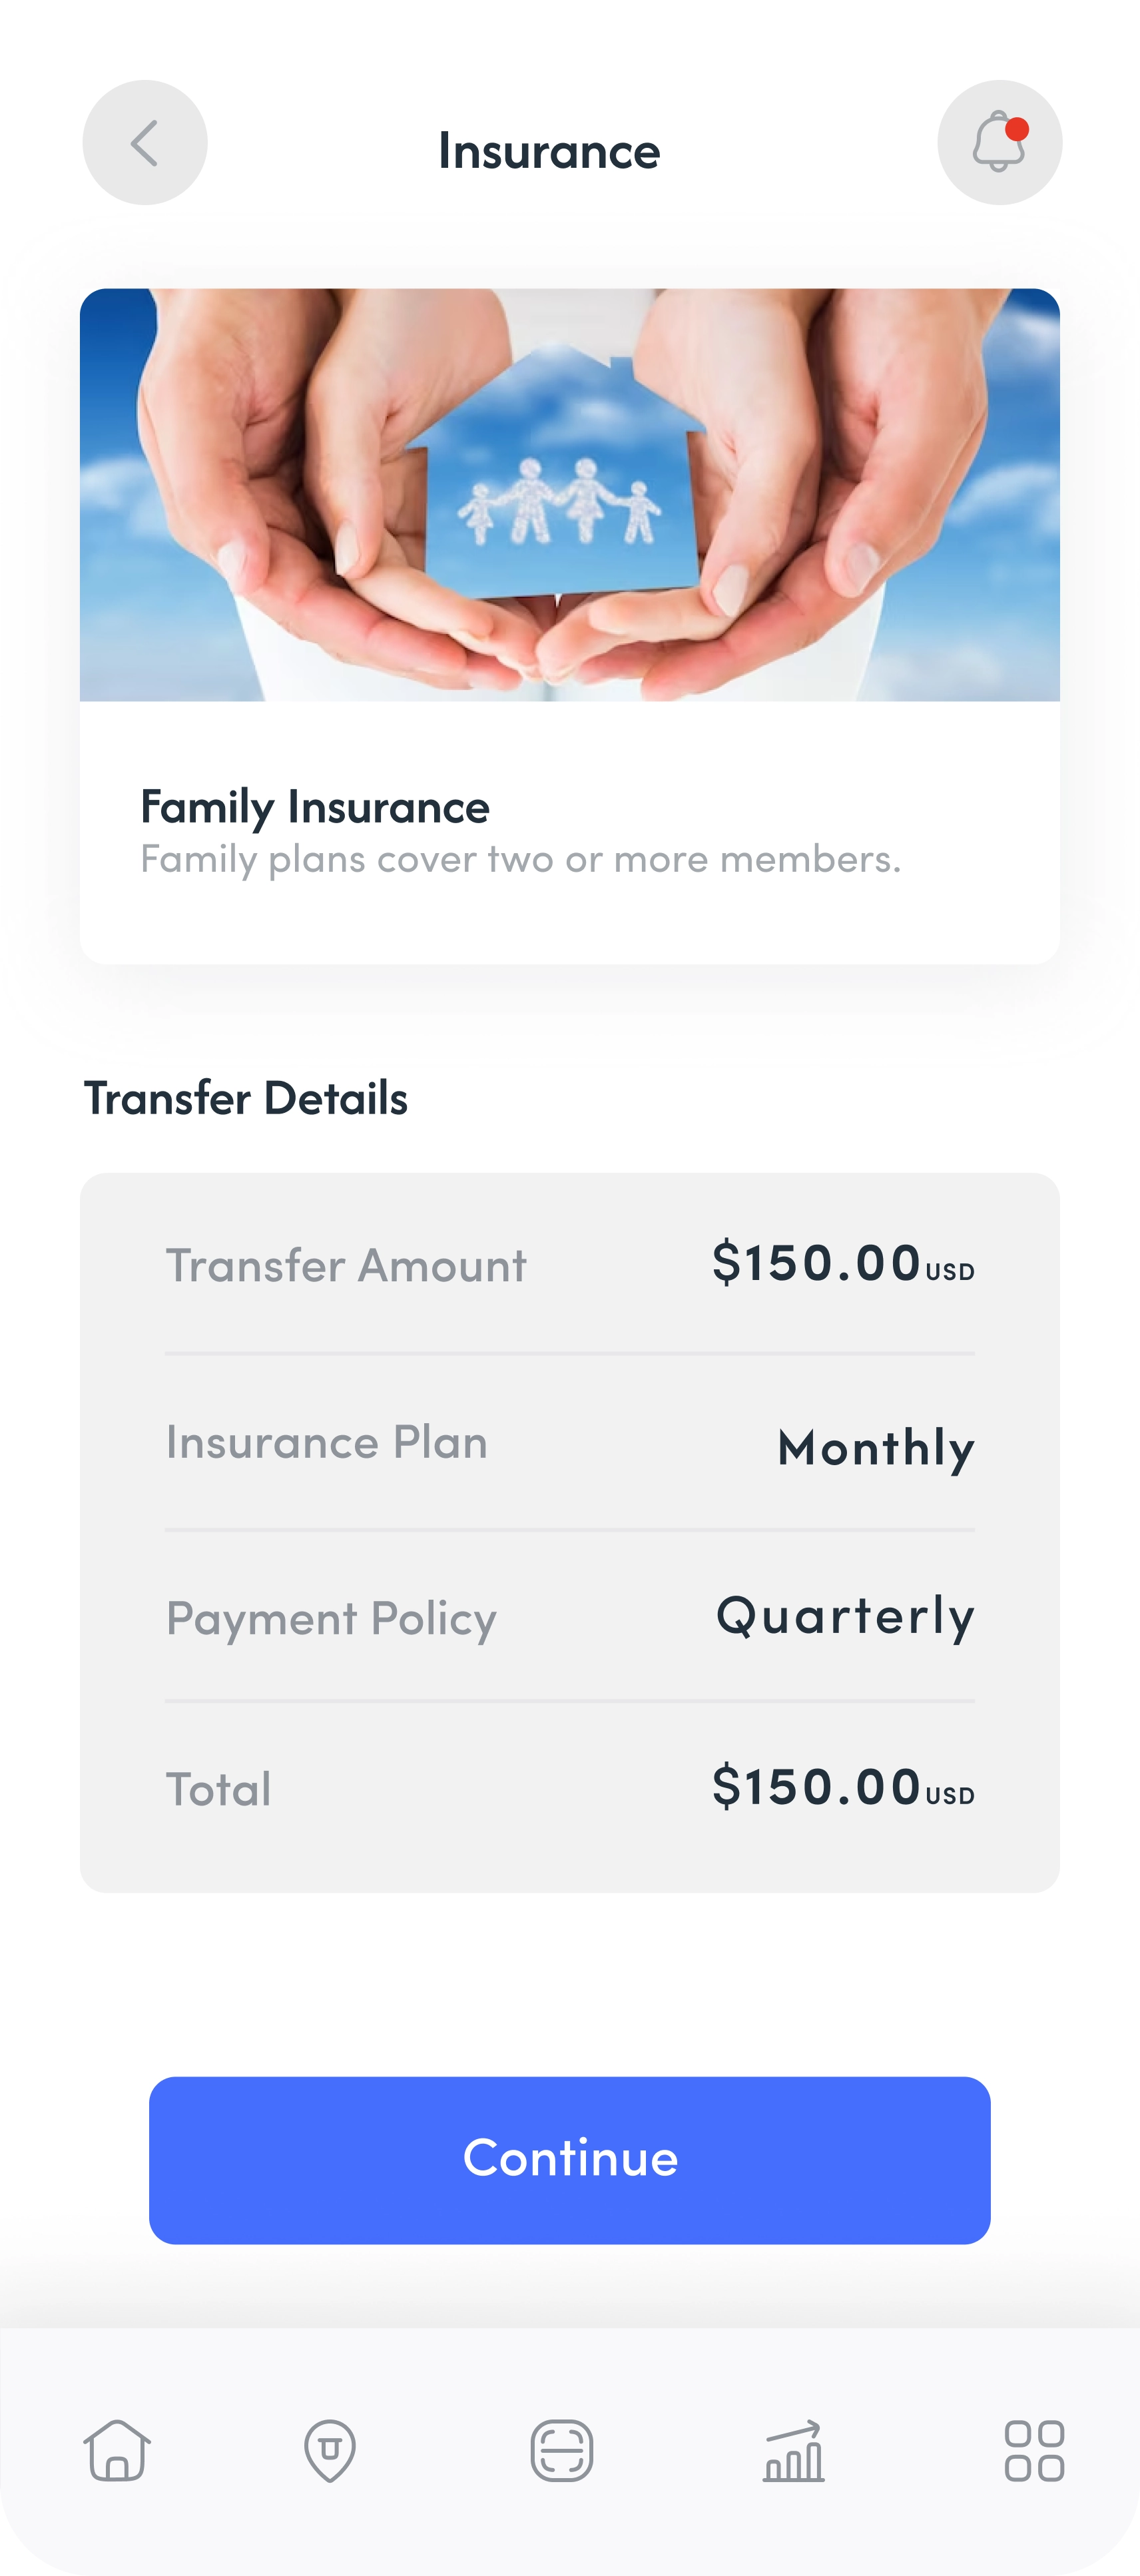The image size is (1140, 2576).
Task: Tap the Family Insurance title
Action: pyautogui.click(x=315, y=807)
